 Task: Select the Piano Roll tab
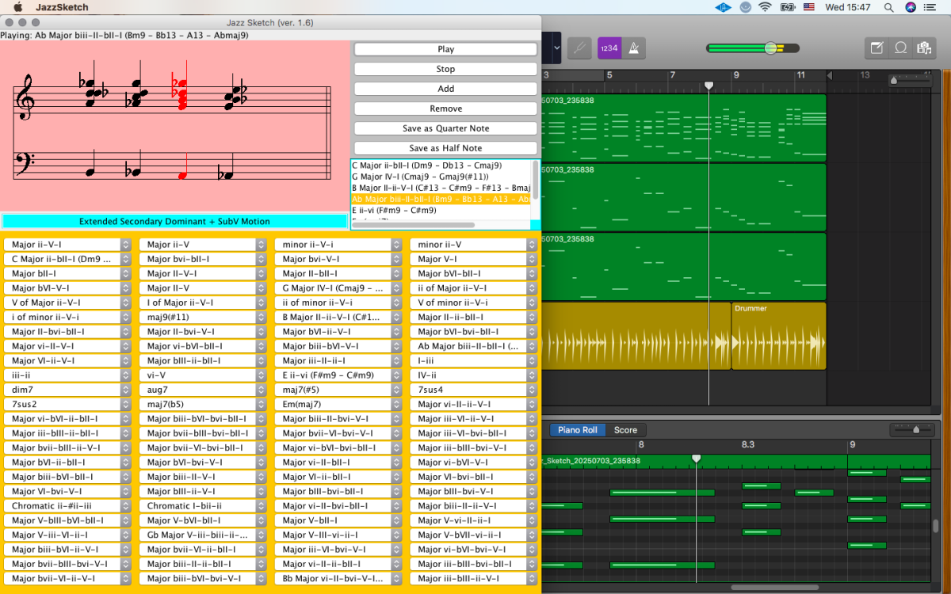coord(577,430)
